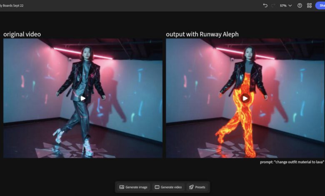Open the Presets button
This screenshot has width=325, height=196.
pyautogui.click(x=197, y=187)
